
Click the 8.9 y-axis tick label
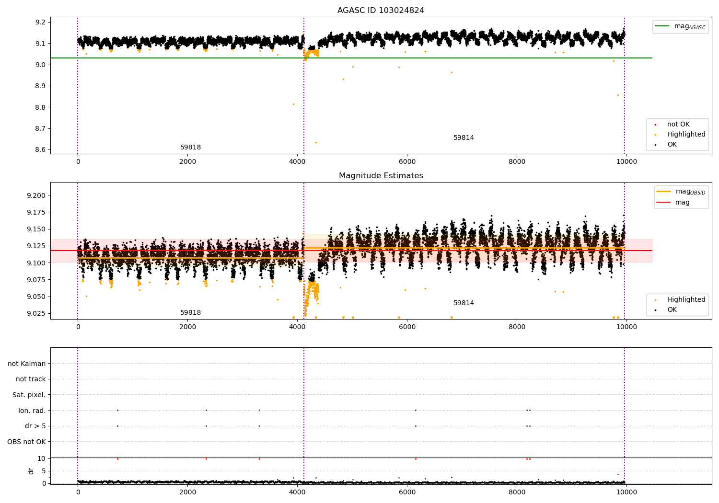click(x=41, y=86)
